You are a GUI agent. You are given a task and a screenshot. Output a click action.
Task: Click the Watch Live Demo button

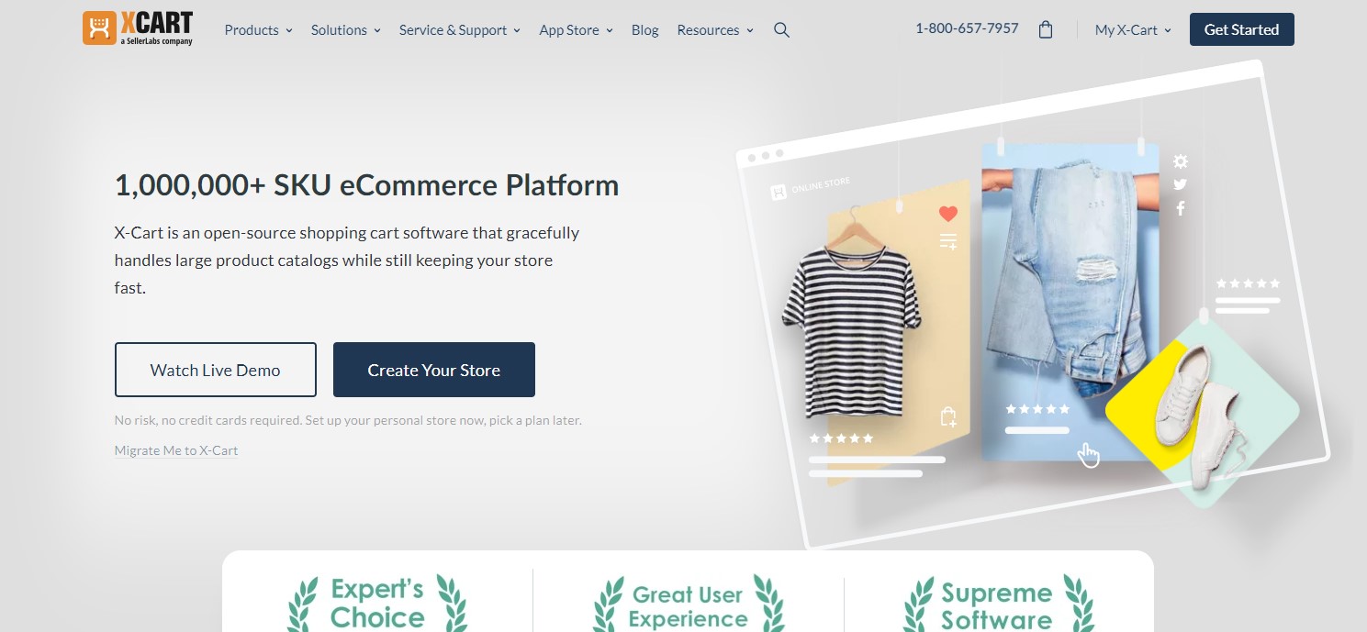(216, 370)
